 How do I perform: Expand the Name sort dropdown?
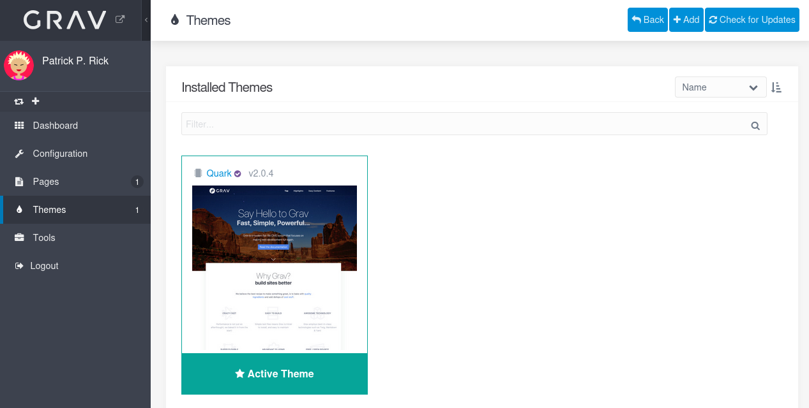(720, 87)
